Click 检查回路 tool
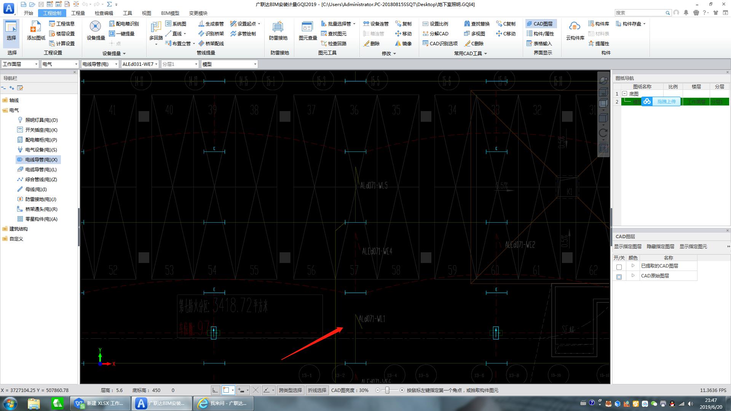Viewport: 731px width, 411px height. point(334,43)
